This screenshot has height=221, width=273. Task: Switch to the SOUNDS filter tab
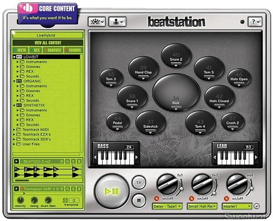point(73,50)
